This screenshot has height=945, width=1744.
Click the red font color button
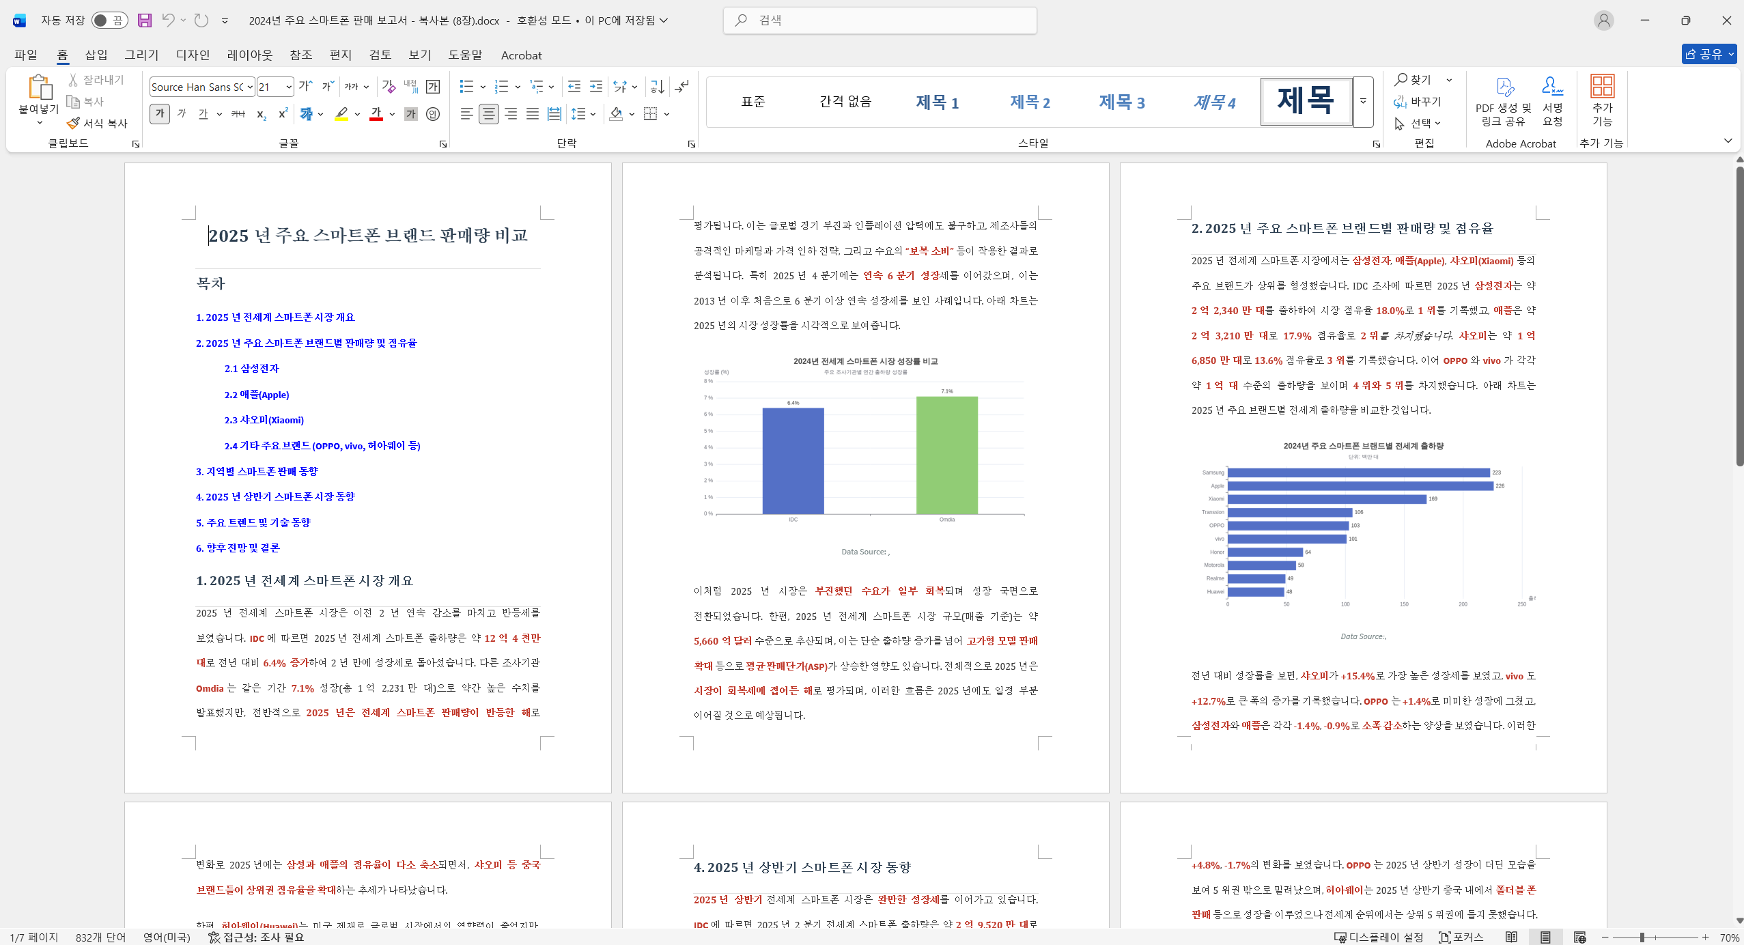coord(376,114)
